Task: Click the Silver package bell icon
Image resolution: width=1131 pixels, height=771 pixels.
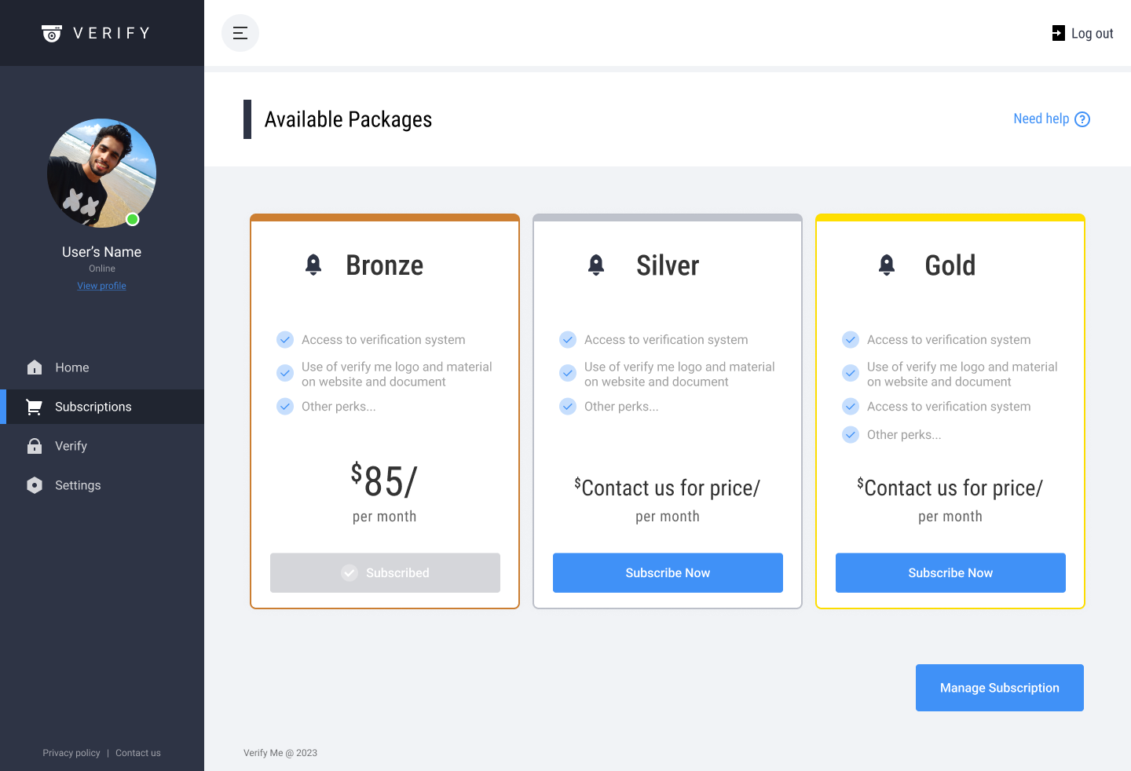Action: pyautogui.click(x=596, y=265)
